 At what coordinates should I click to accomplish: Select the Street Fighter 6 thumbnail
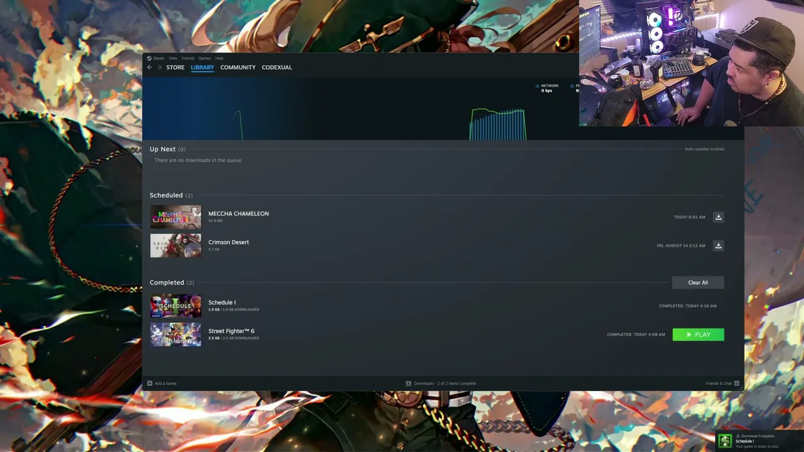tap(175, 335)
